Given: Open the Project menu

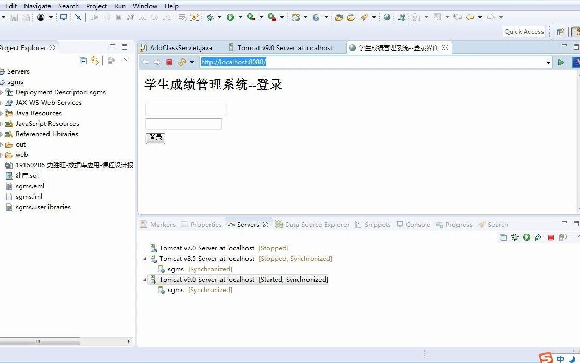Looking at the screenshot, I should point(96,6).
